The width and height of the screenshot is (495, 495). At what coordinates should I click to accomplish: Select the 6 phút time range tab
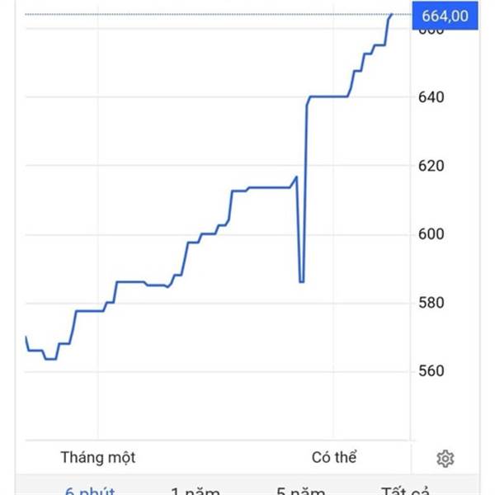click(x=90, y=491)
